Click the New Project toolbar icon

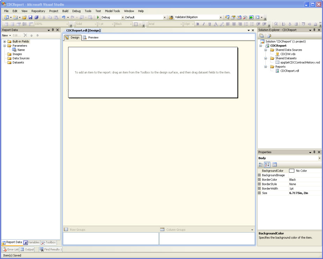(x=7, y=17)
